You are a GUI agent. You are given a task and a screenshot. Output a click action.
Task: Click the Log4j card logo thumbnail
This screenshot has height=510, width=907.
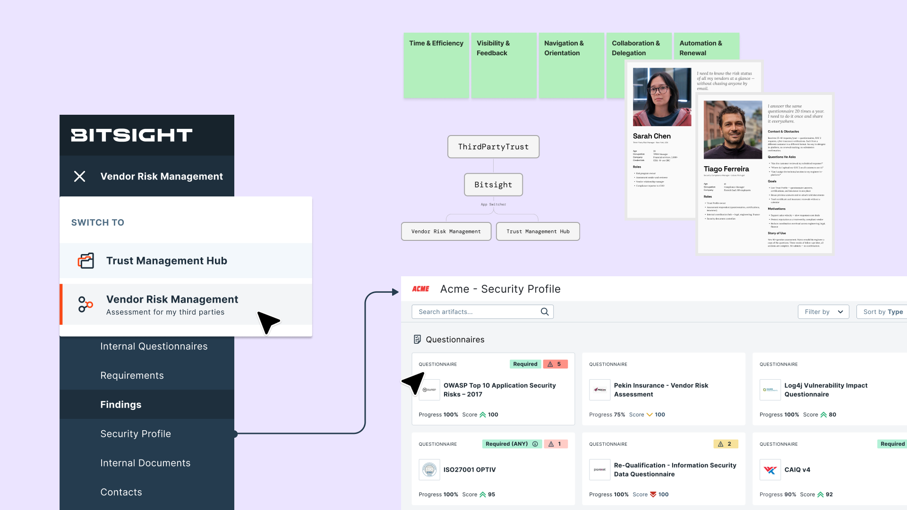pyautogui.click(x=770, y=390)
